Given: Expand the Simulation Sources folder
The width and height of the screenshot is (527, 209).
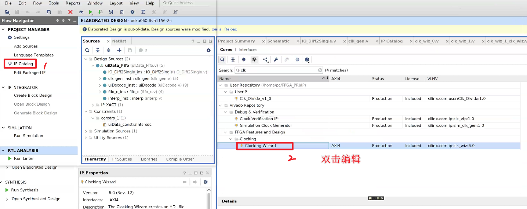Looking at the screenshot, I should coord(86,131).
